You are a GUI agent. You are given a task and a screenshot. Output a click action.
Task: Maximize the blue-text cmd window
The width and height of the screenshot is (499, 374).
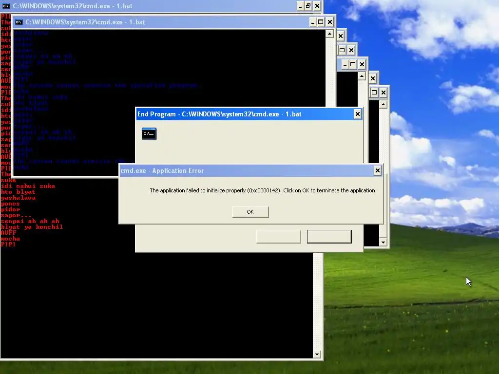click(321, 22)
